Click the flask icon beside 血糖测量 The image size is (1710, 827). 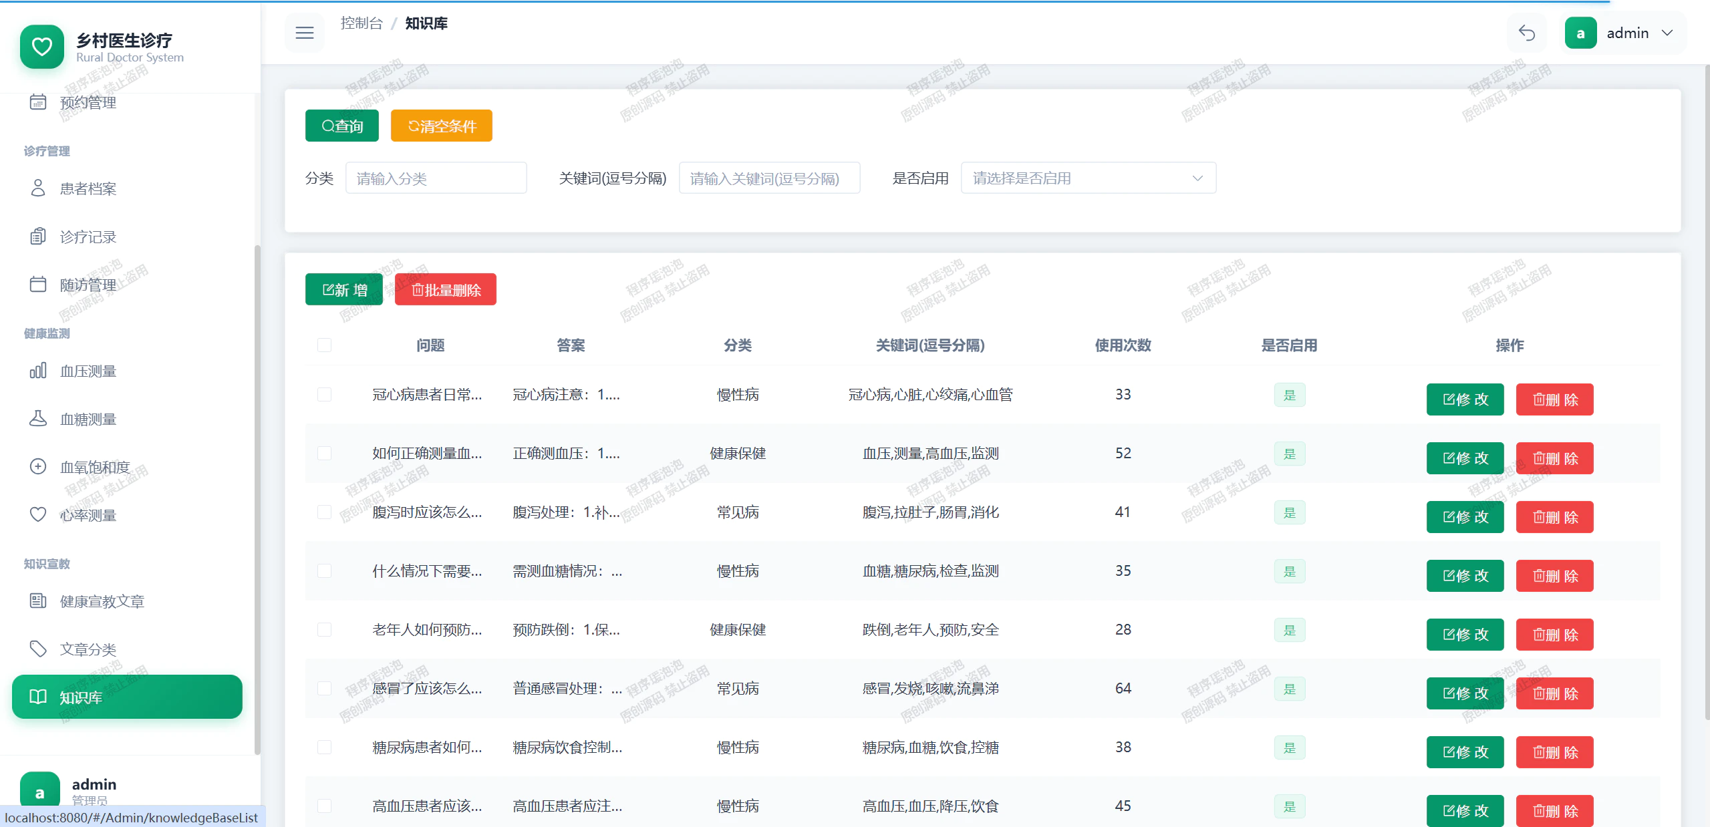tap(38, 419)
